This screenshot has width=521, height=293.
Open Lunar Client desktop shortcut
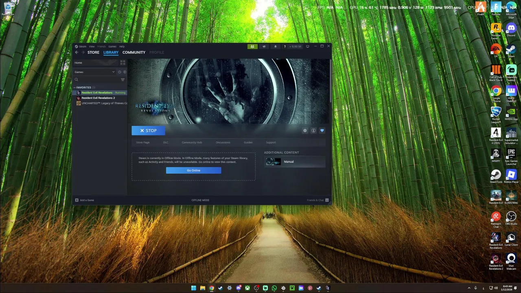tap(511, 240)
